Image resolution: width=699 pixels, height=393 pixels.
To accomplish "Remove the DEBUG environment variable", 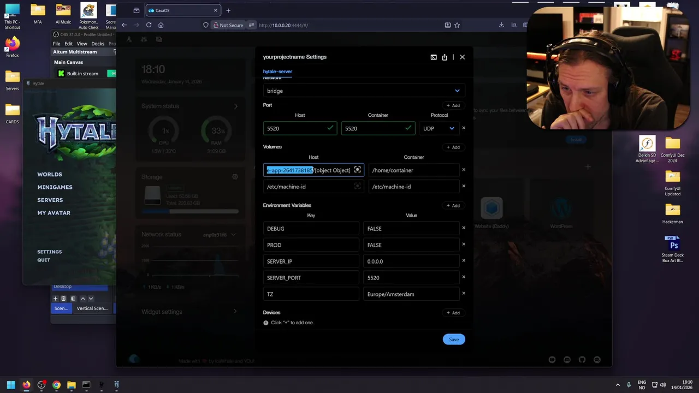I will pyautogui.click(x=464, y=228).
